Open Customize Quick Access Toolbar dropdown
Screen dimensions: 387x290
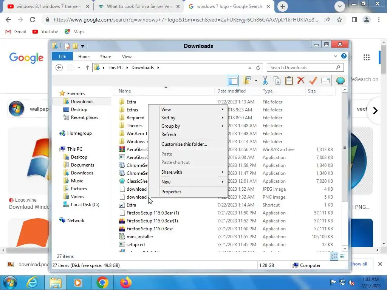tap(82, 46)
